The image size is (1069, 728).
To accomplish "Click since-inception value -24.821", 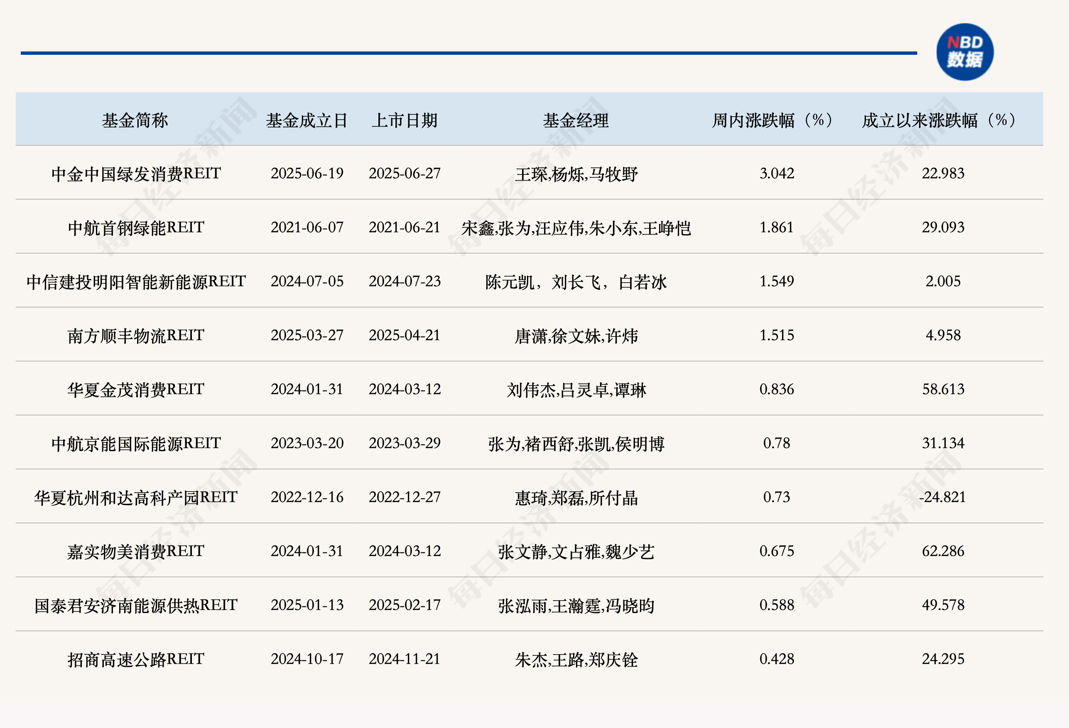I will (x=942, y=497).
